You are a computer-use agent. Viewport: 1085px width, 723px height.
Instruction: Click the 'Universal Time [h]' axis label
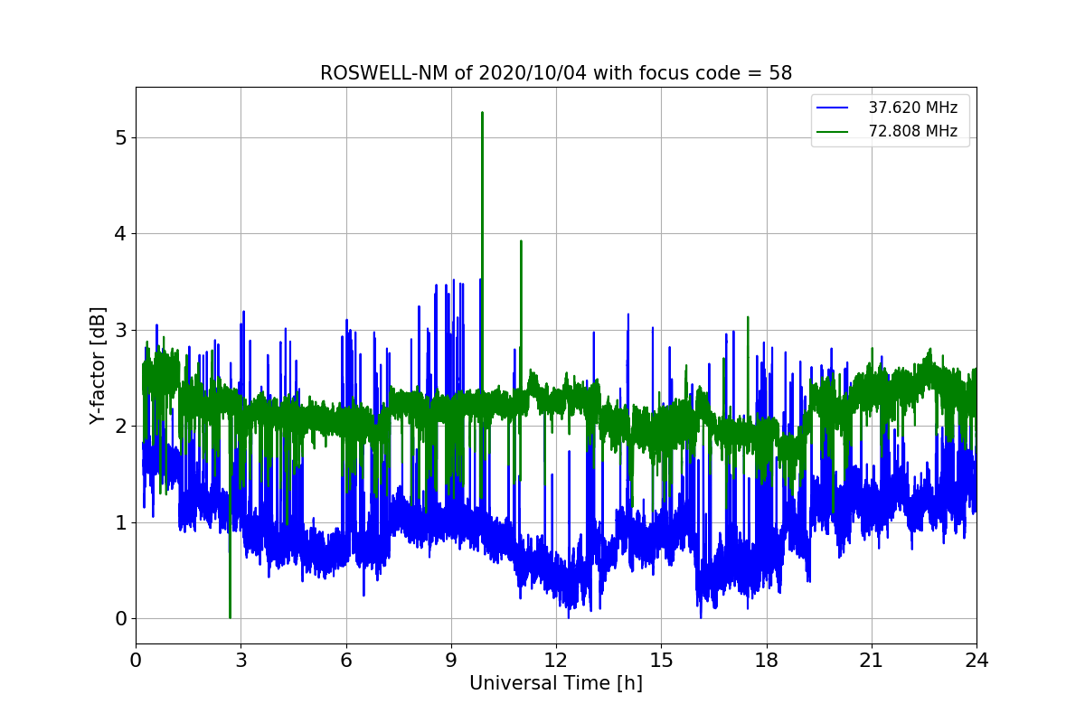click(556, 683)
